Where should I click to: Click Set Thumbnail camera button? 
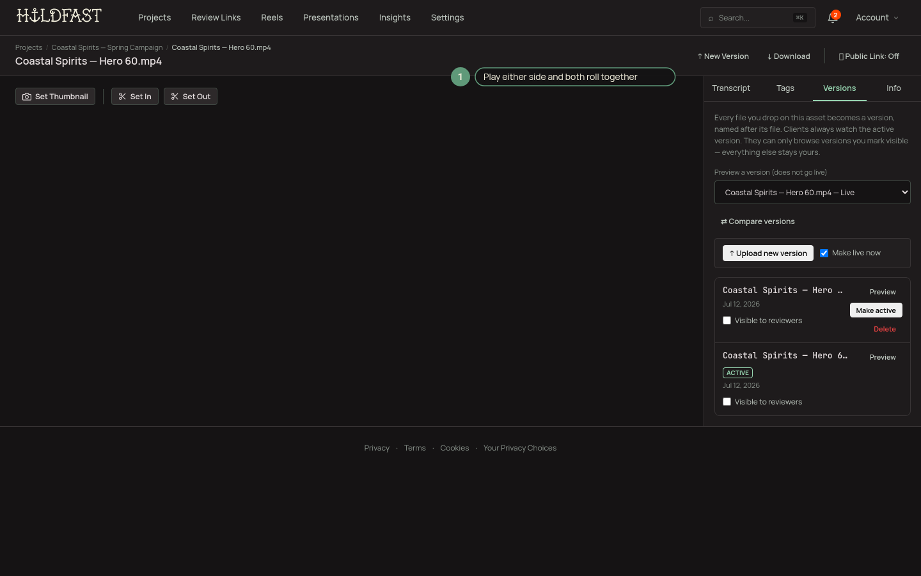click(55, 97)
